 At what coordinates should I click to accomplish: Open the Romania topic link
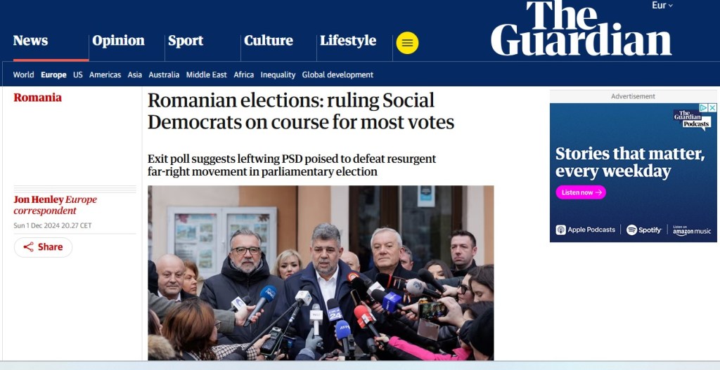tap(38, 98)
